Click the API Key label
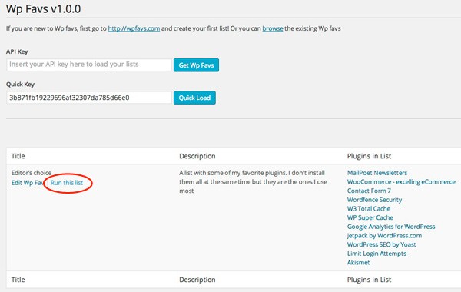 pos(17,51)
